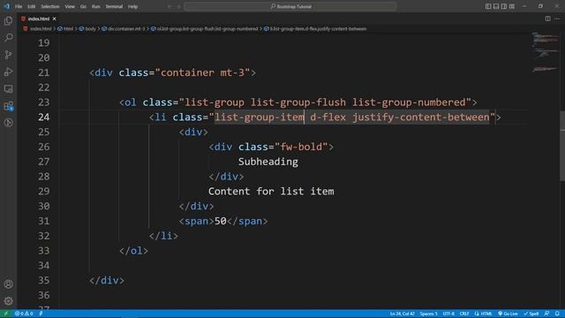Open the Source Control view

(8, 55)
